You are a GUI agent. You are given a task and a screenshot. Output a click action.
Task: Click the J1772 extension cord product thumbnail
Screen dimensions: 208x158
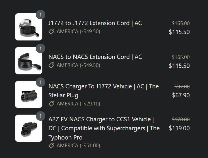[28, 27]
